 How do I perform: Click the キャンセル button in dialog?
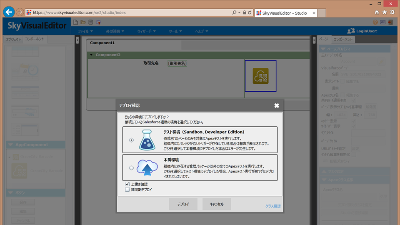point(217,204)
